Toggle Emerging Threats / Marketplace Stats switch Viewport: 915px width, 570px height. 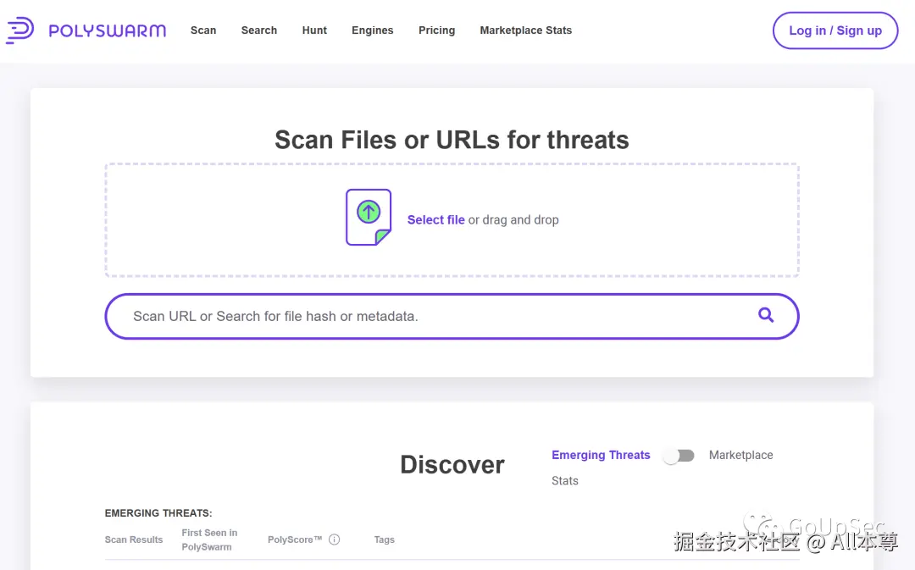pos(679,456)
